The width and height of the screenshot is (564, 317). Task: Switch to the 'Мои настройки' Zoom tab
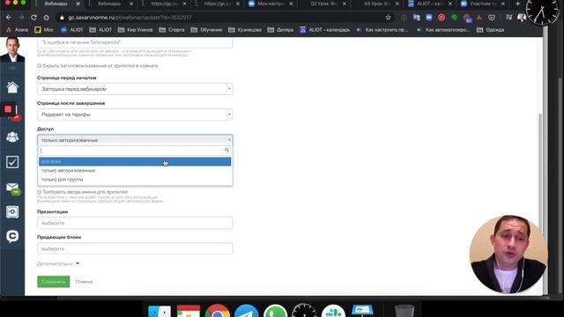[271, 4]
